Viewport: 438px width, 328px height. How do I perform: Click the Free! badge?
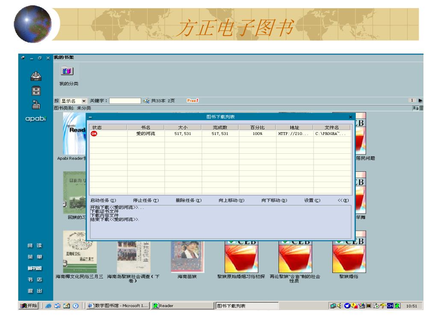point(192,100)
